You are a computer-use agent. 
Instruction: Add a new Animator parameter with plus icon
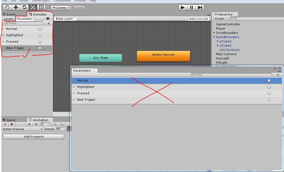(x=49, y=23)
